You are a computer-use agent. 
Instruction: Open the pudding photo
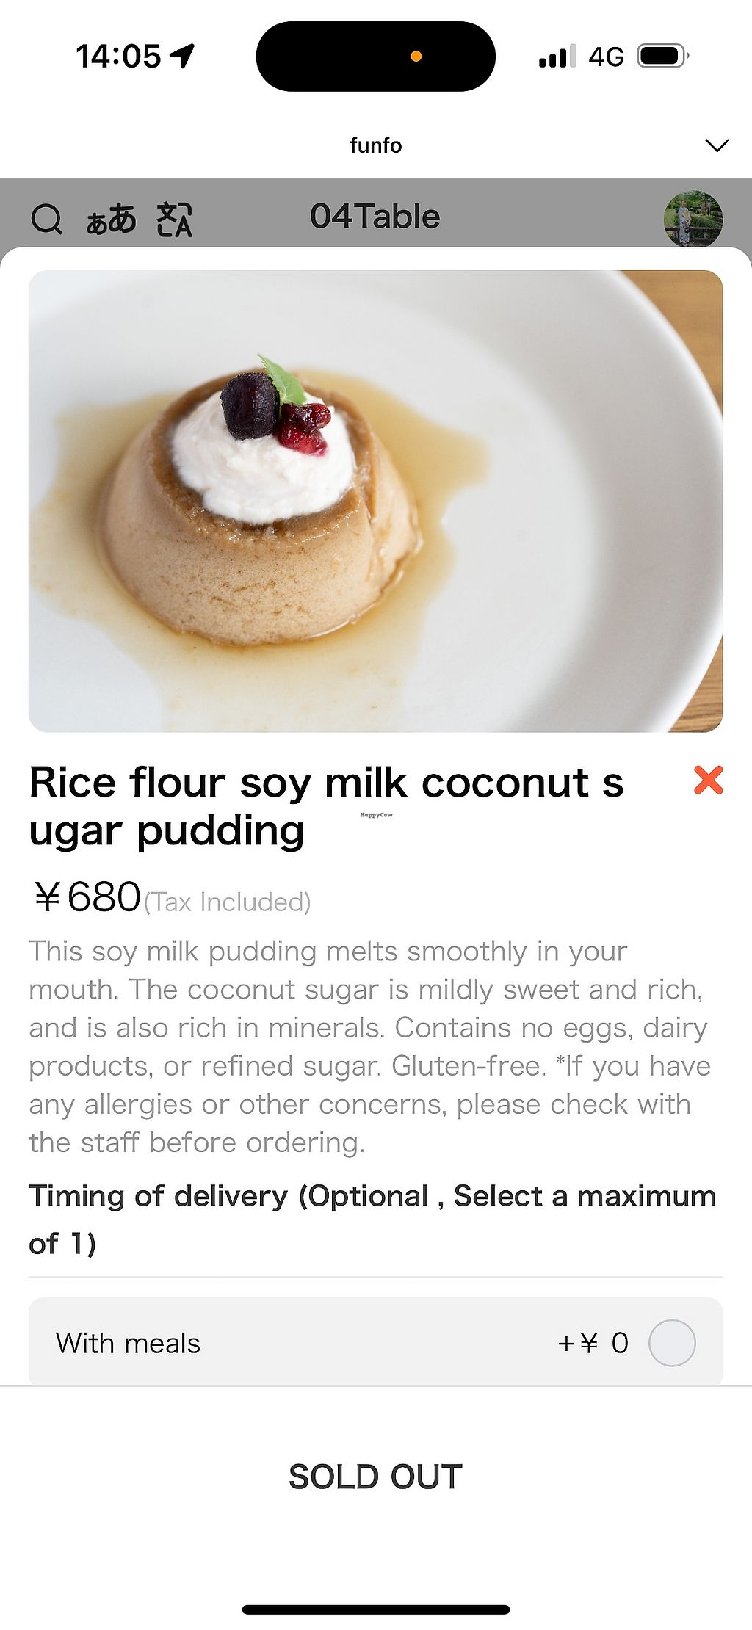(x=375, y=501)
